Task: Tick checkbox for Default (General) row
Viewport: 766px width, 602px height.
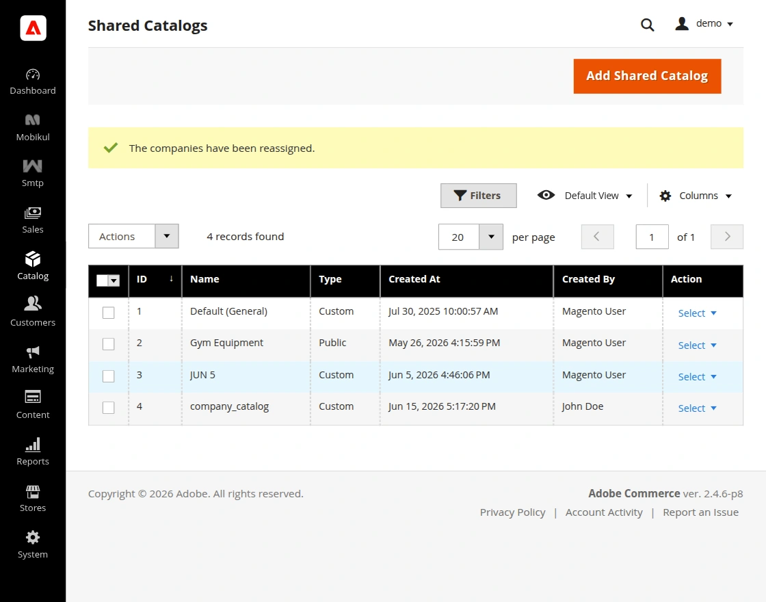Action: pos(109,313)
